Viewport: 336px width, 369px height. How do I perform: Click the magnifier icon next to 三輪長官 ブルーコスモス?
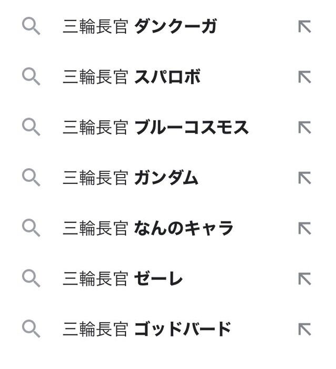[31, 128]
